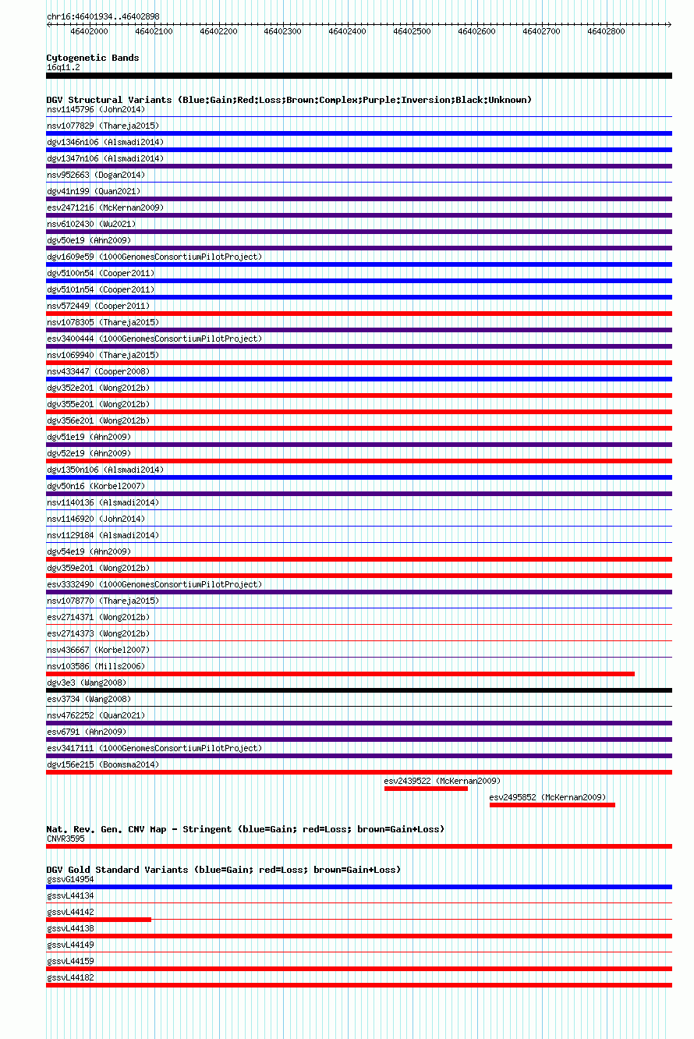This screenshot has width=694, height=1039.
Task: Click the 46402000 ruler position label
Action: pos(89,31)
